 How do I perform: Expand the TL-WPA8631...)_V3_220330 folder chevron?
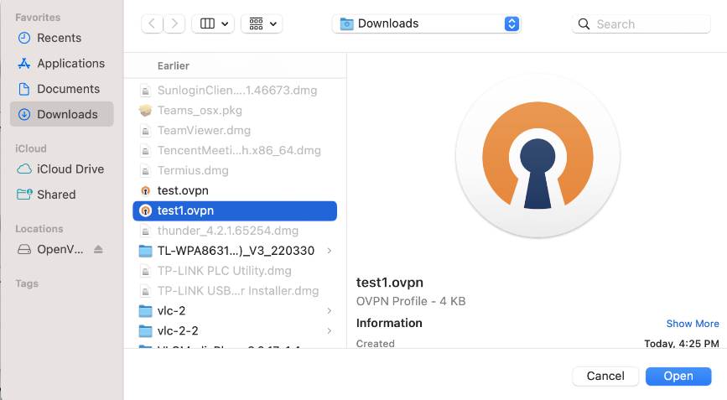pyautogui.click(x=330, y=251)
